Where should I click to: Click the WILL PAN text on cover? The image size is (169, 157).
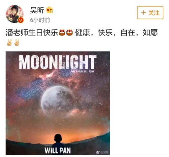pos(58,151)
